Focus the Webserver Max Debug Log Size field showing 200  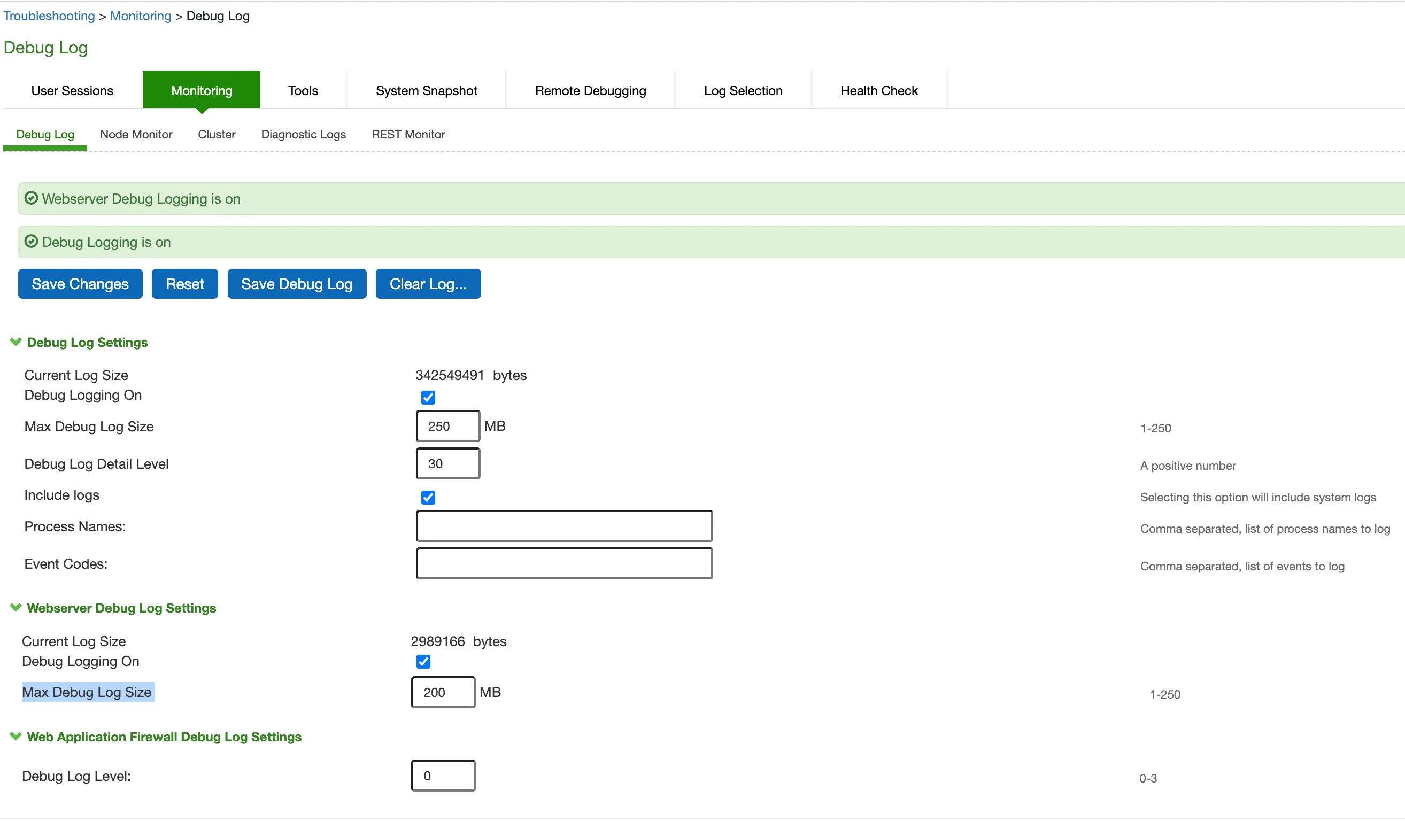[443, 692]
